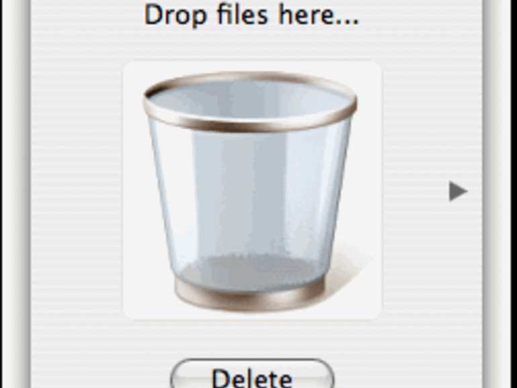Click the left brushed-metal window border
This screenshot has width=517, height=388.
tap(17, 194)
